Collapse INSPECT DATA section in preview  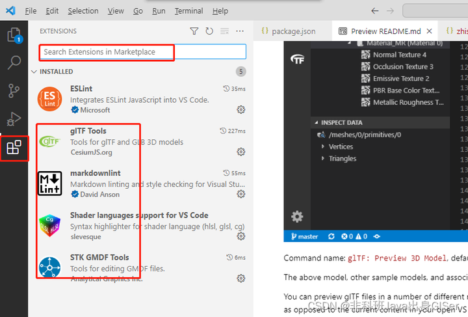pos(316,122)
